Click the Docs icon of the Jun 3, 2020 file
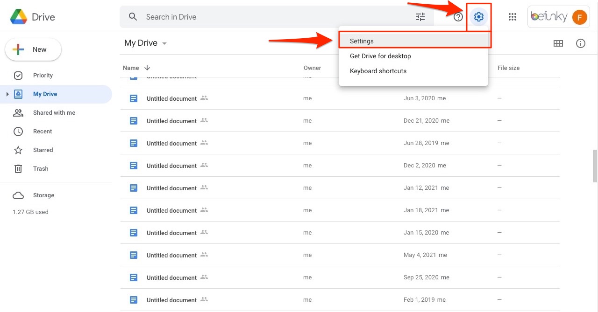Screen dimensions: 598x312 [x=134, y=98]
